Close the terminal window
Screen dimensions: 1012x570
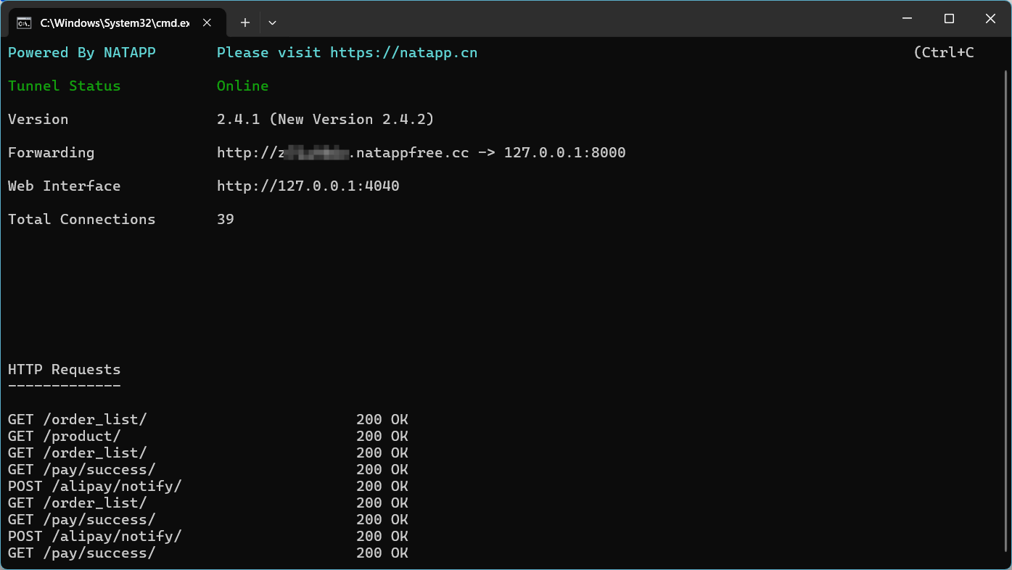990,19
